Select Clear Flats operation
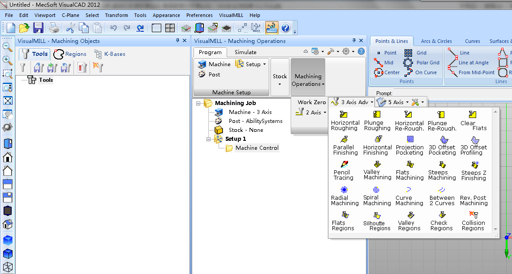 tap(473, 121)
